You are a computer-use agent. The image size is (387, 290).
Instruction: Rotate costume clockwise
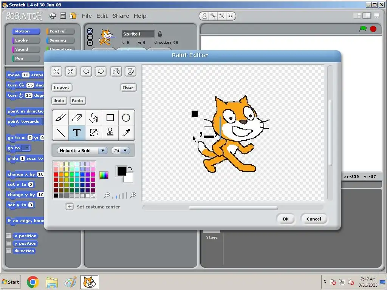101,71
